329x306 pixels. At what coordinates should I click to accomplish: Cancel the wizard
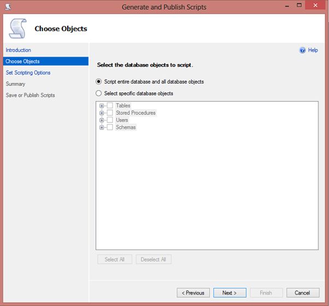(x=303, y=293)
